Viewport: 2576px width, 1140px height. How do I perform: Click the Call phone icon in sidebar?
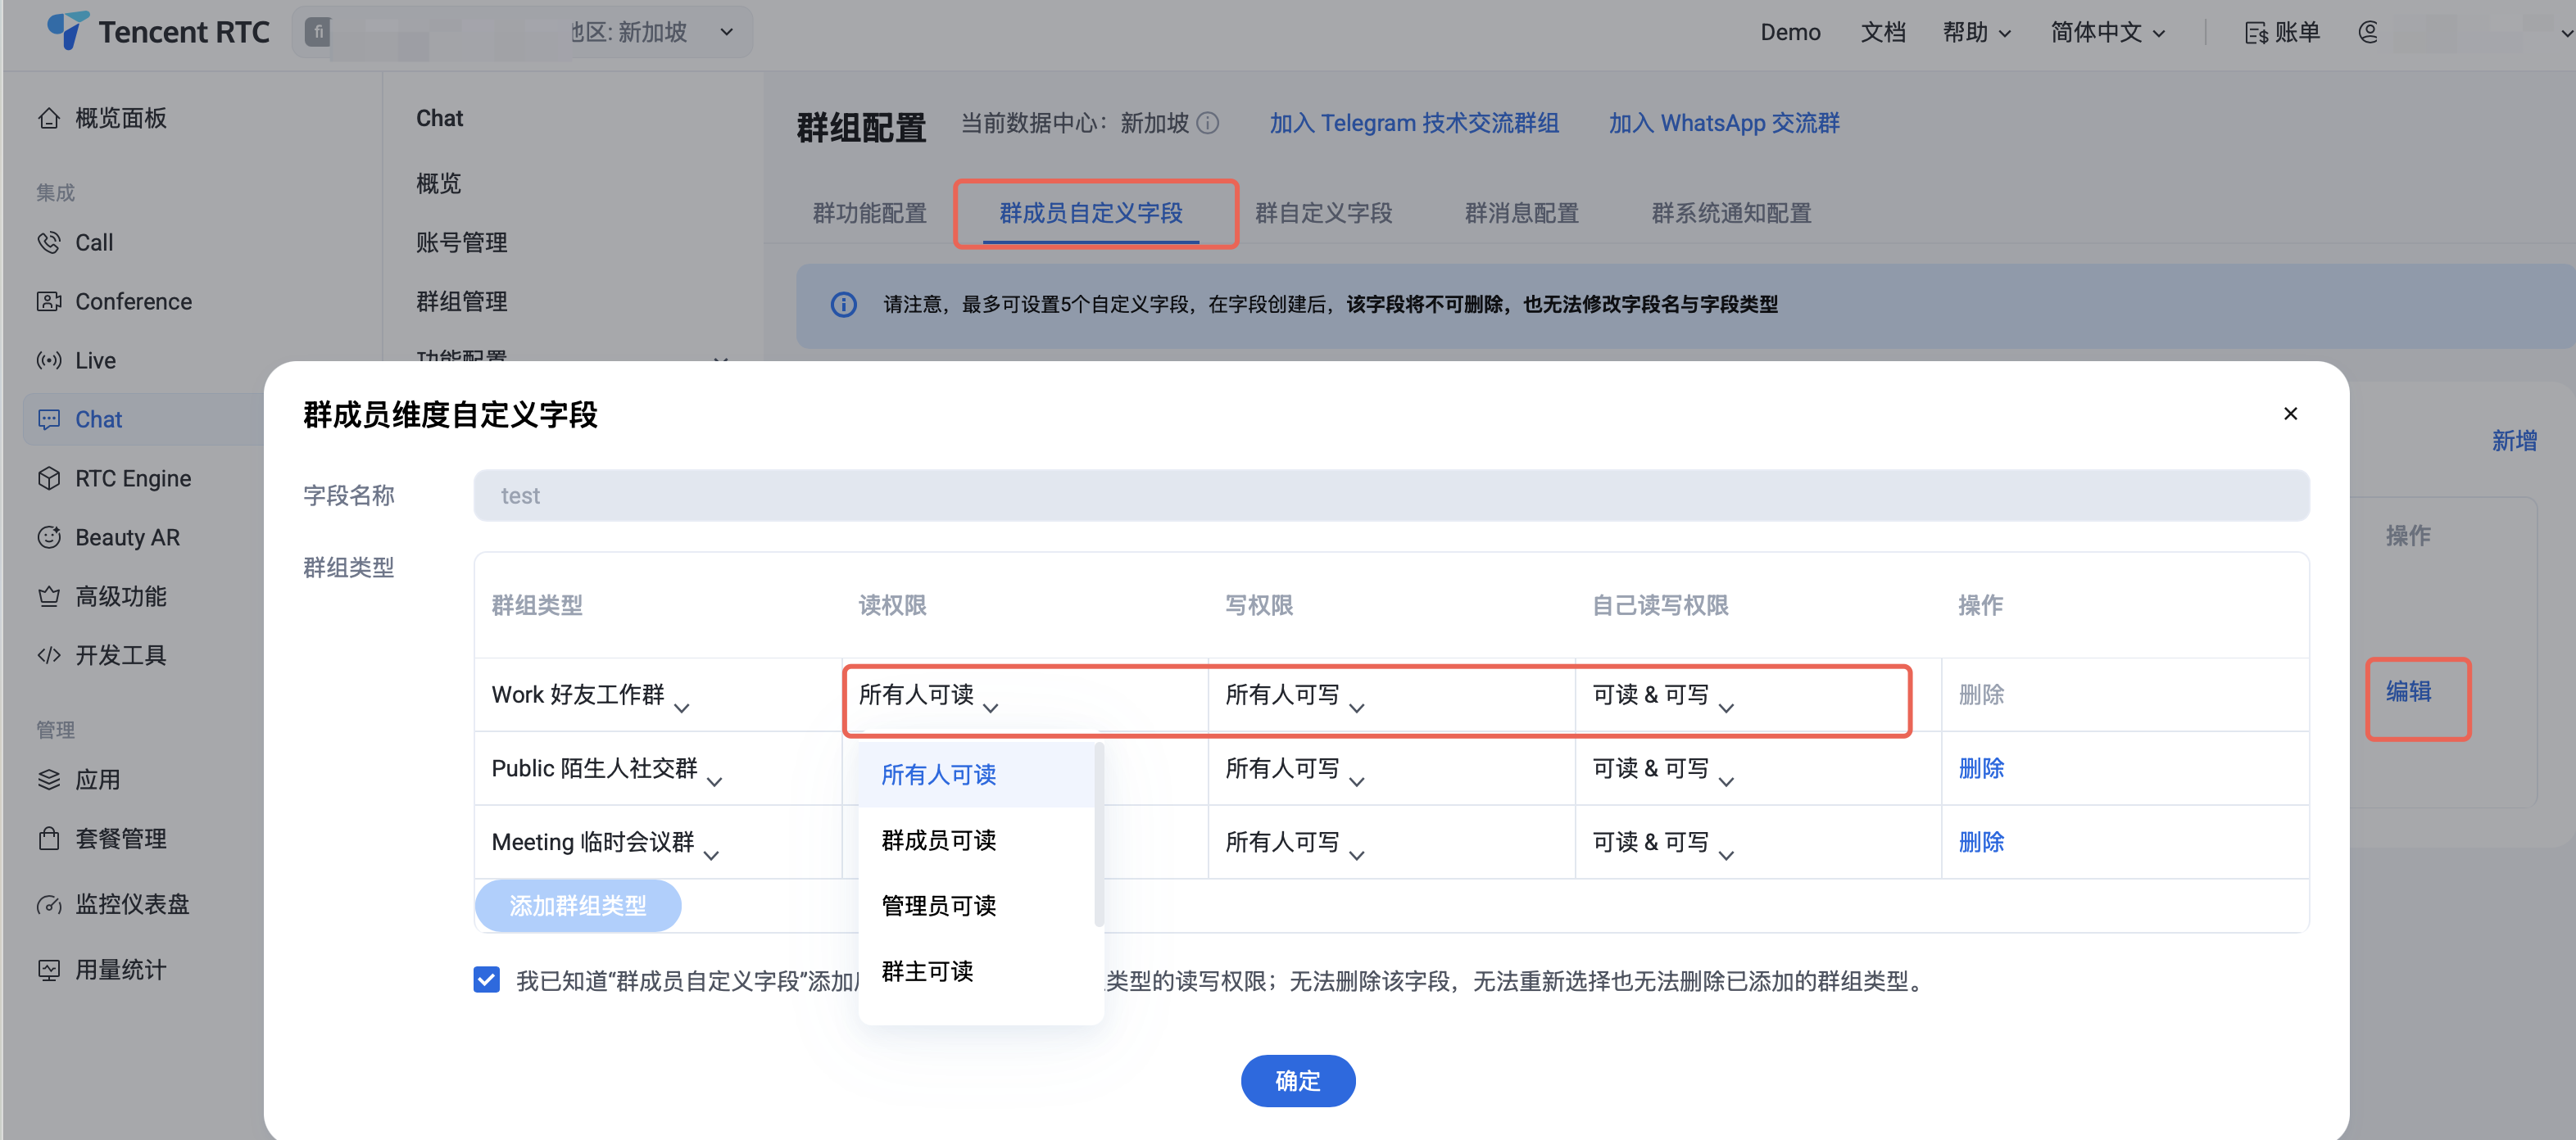click(x=49, y=242)
